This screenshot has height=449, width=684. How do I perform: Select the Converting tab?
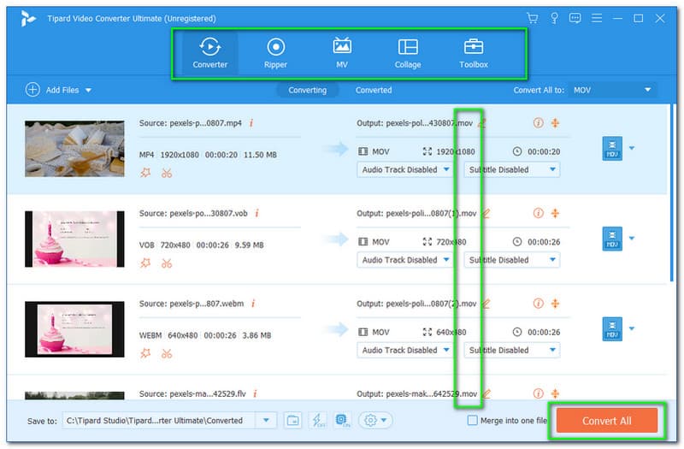coord(307,90)
